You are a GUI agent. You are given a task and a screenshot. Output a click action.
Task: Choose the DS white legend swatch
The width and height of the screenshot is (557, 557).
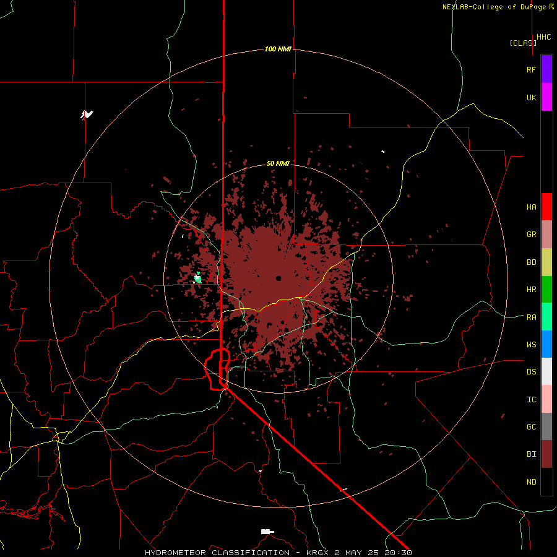click(546, 371)
